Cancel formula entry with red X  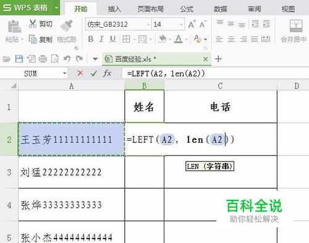tap(80, 73)
